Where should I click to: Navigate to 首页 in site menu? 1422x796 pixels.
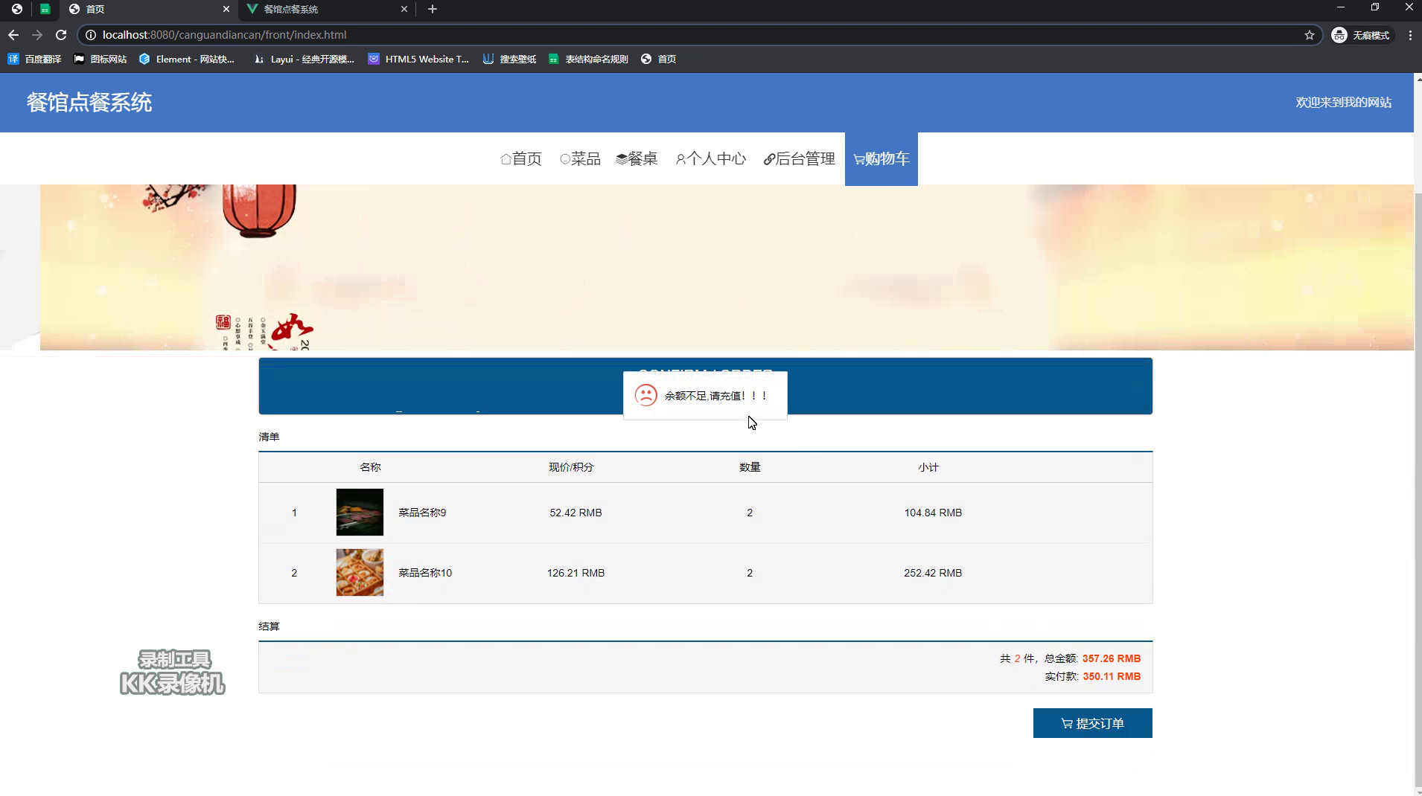(x=521, y=158)
